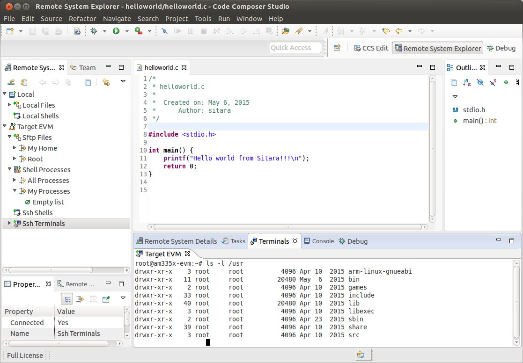
Task: Toggle Link with Editor in Remote Systems
Action: point(106,82)
